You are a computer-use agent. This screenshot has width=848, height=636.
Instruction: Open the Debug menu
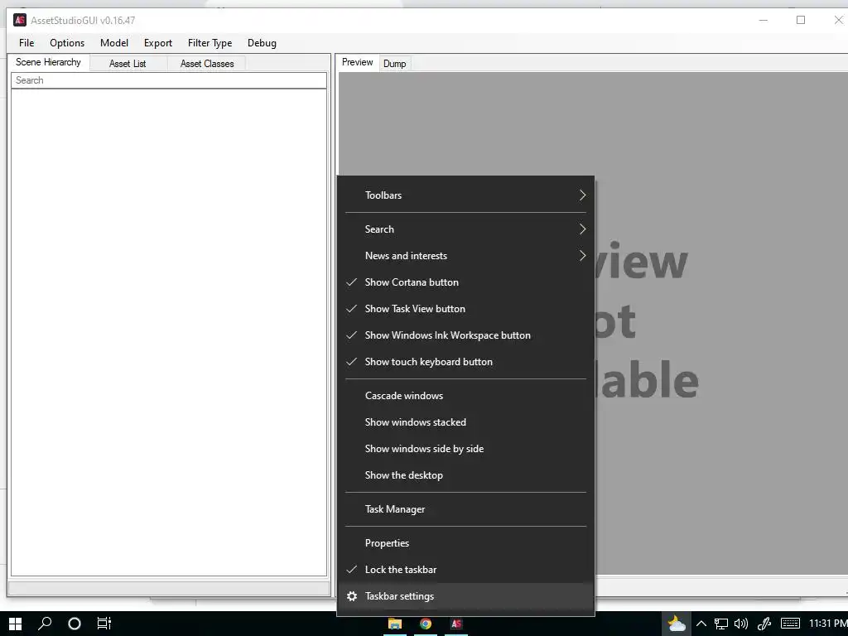tap(262, 43)
